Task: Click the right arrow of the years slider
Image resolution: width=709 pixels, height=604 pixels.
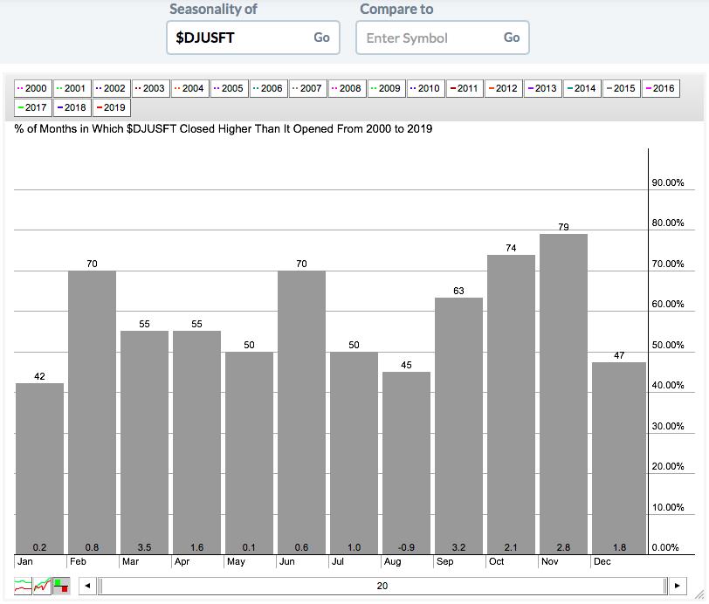Action: pyautogui.click(x=677, y=586)
